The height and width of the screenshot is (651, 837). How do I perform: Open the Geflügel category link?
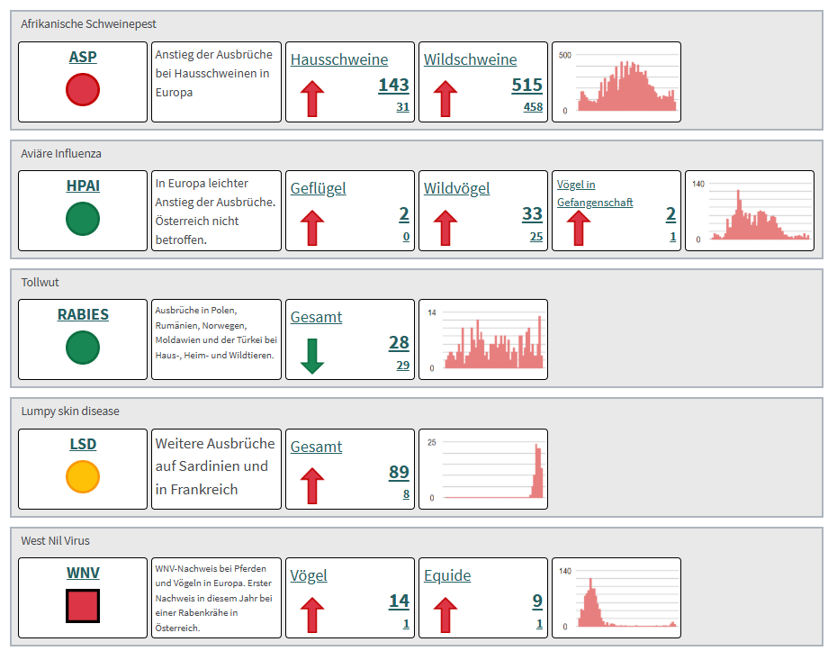pos(318,188)
